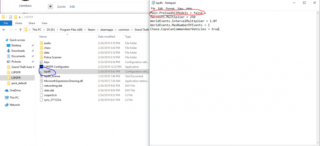
Task: Open the audio folder icon
Action: (x=41, y=43)
